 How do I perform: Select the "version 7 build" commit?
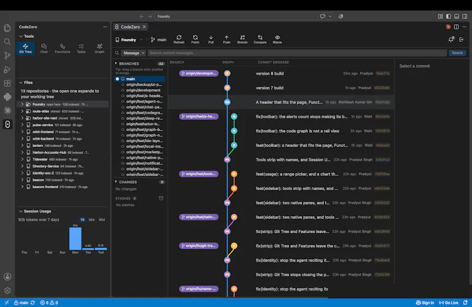click(x=281, y=87)
